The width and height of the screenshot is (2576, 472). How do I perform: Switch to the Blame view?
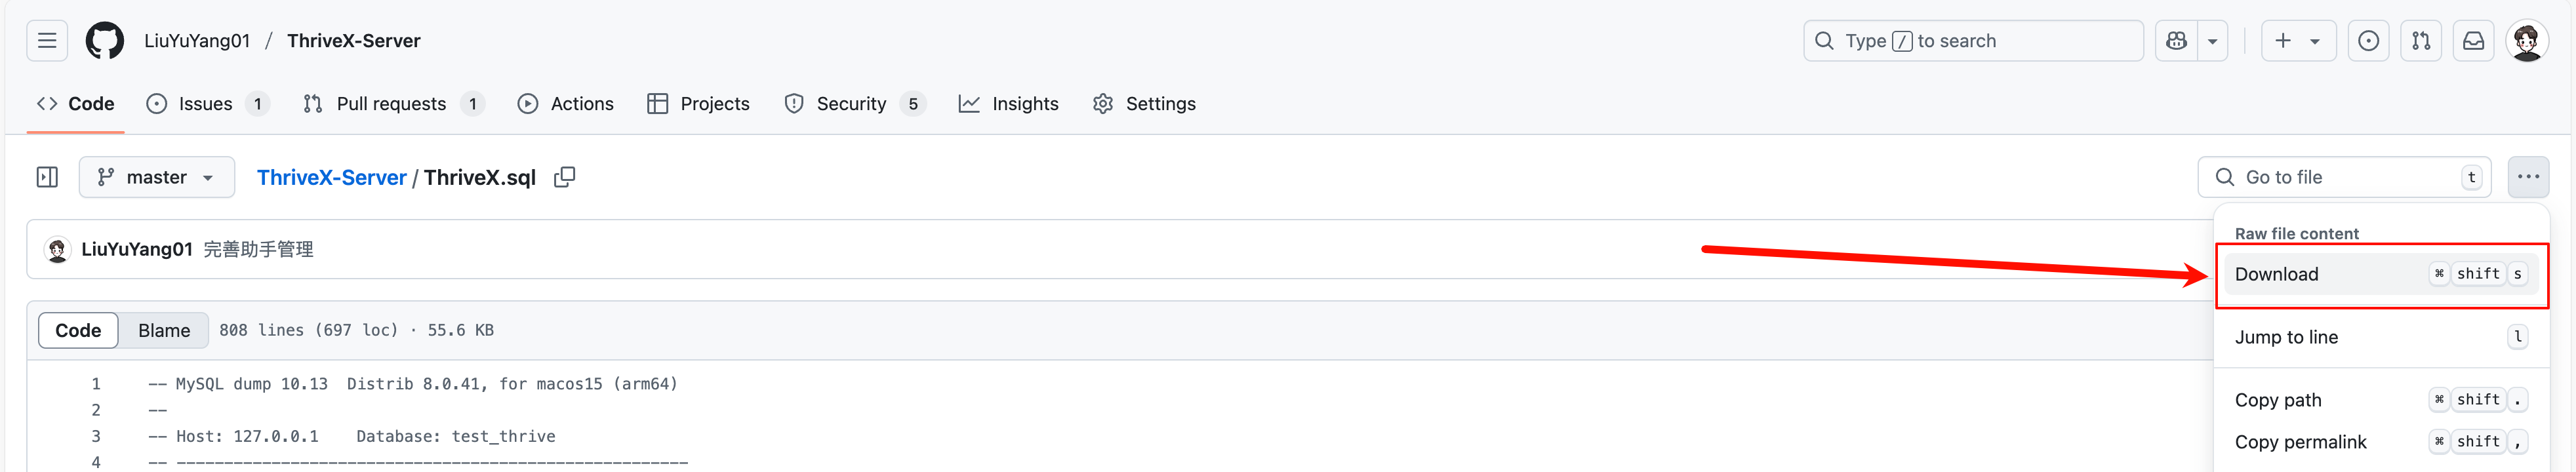click(164, 330)
